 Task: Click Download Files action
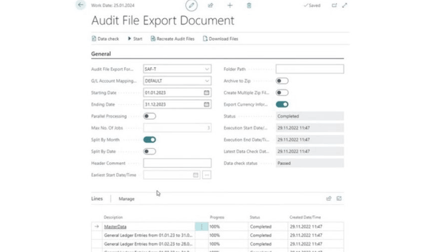(x=220, y=39)
